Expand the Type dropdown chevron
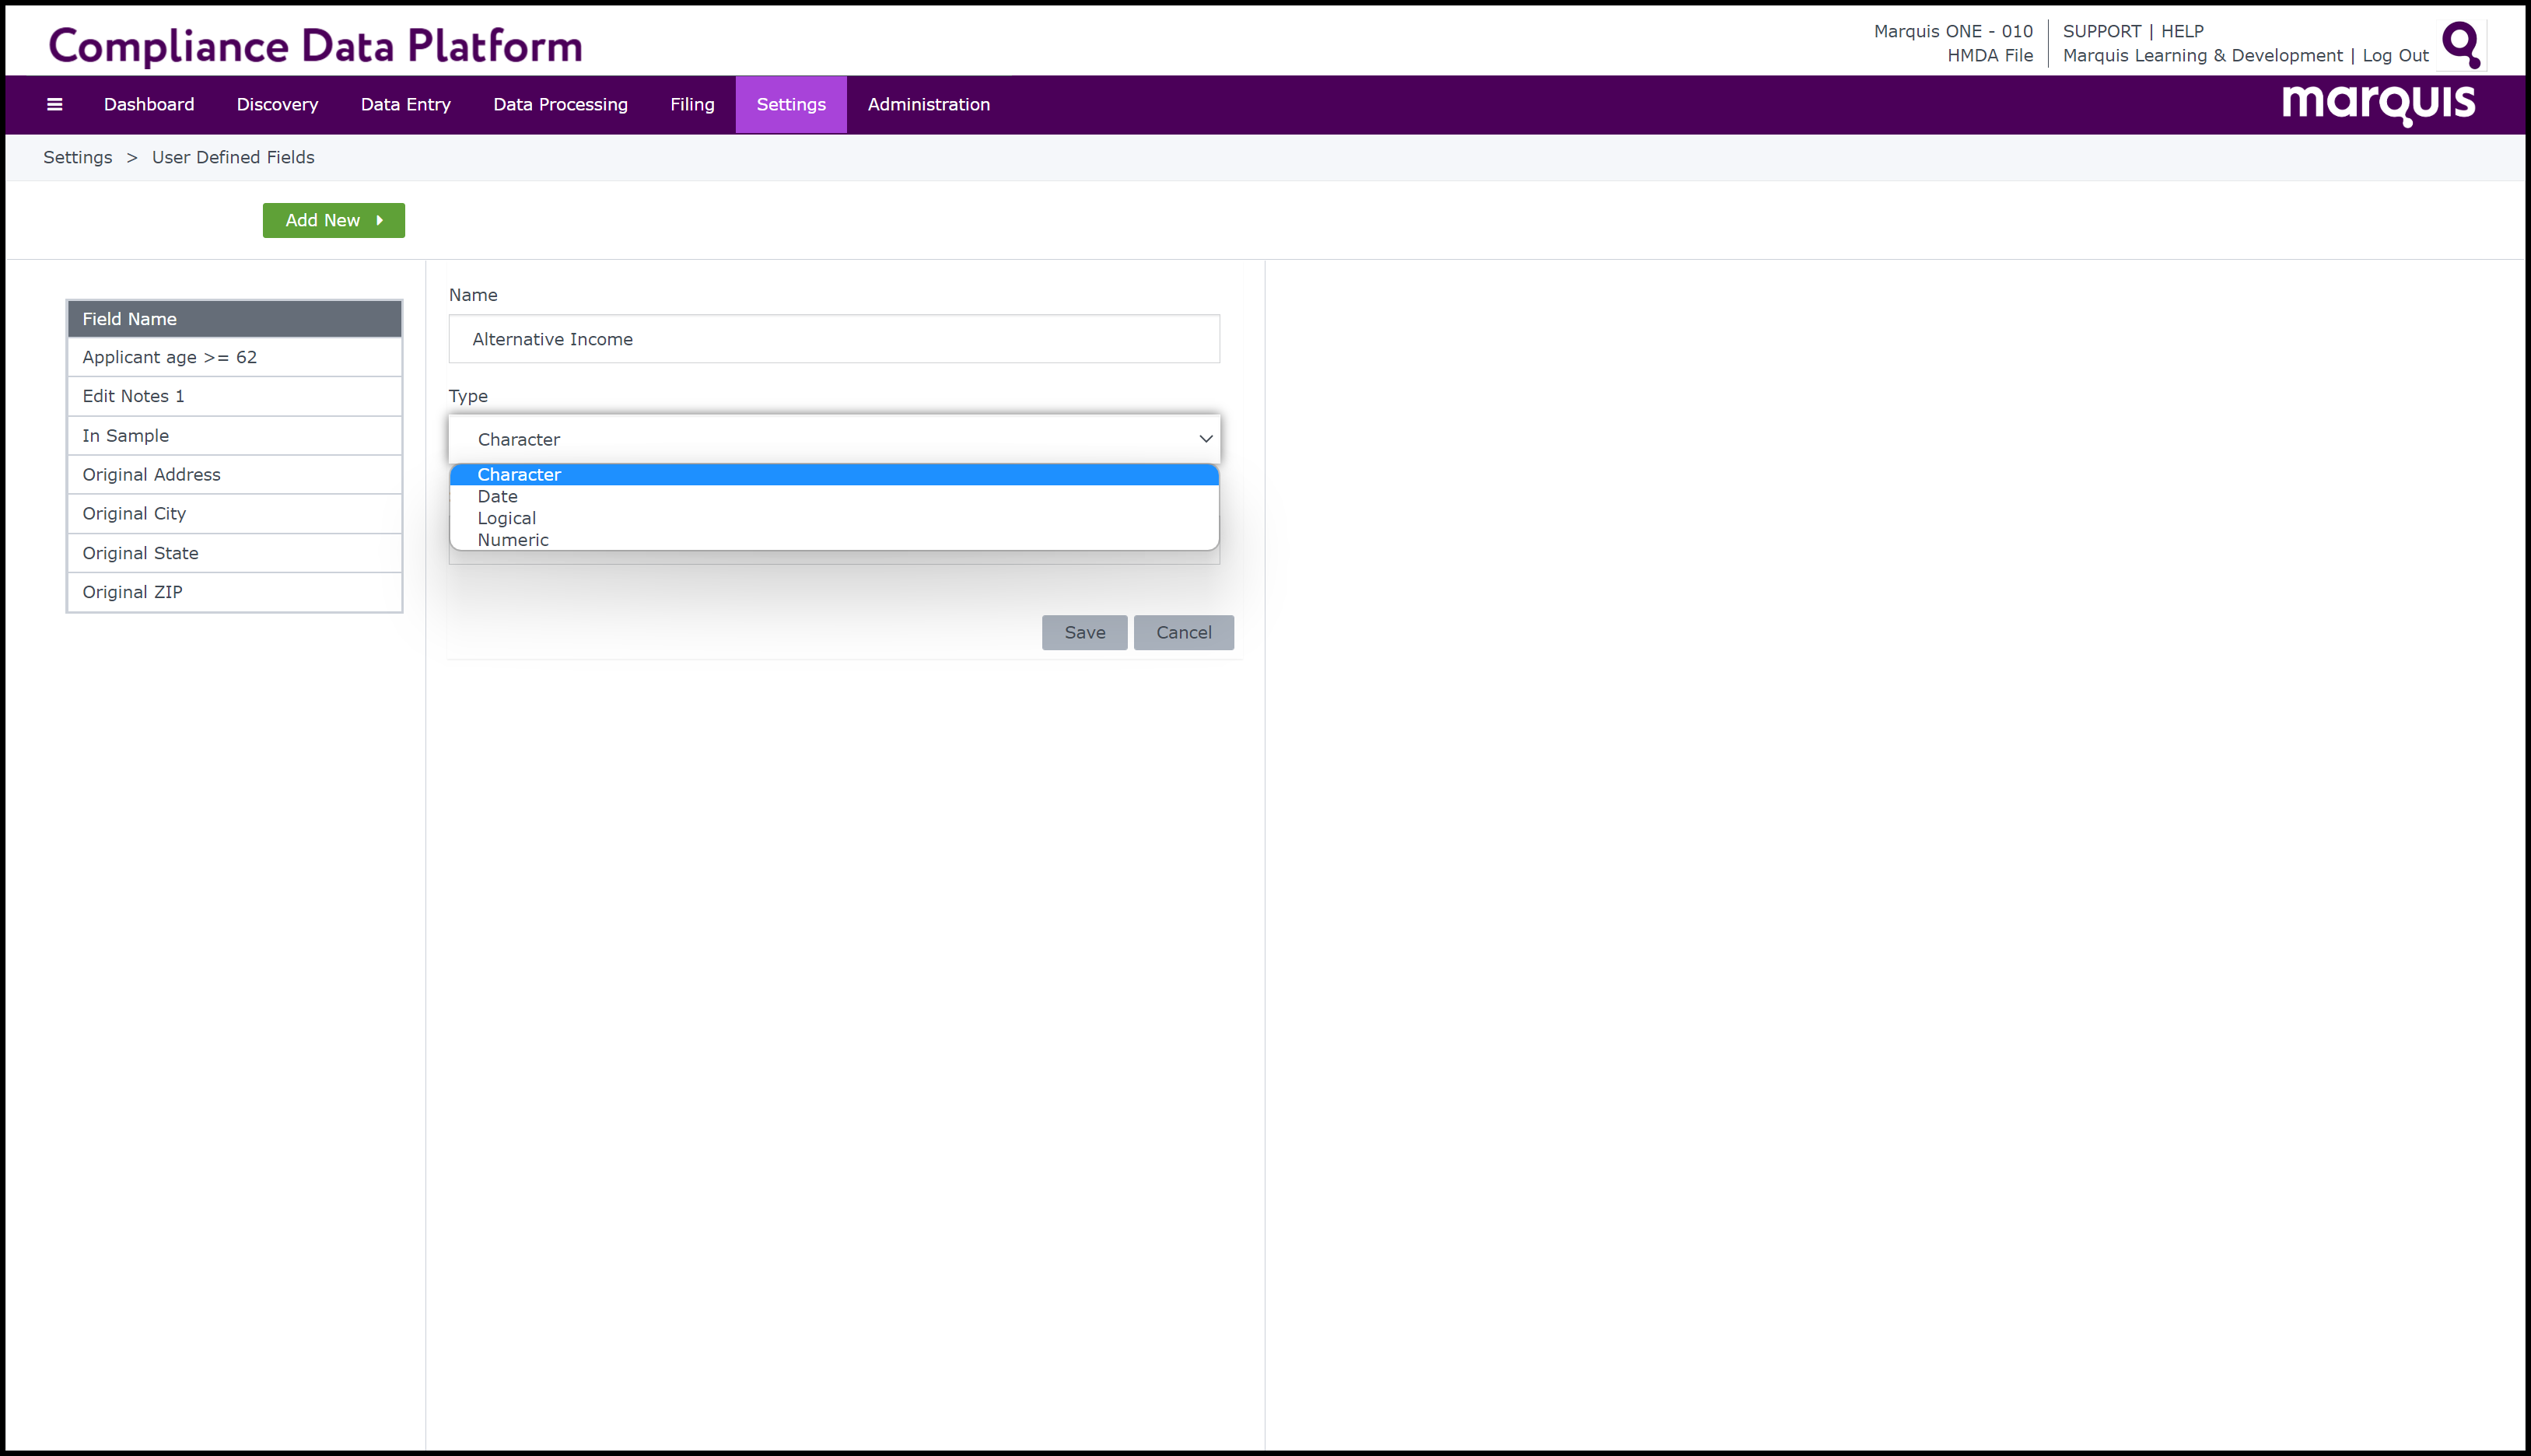Viewport: 2531px width, 1456px height. (x=1205, y=439)
